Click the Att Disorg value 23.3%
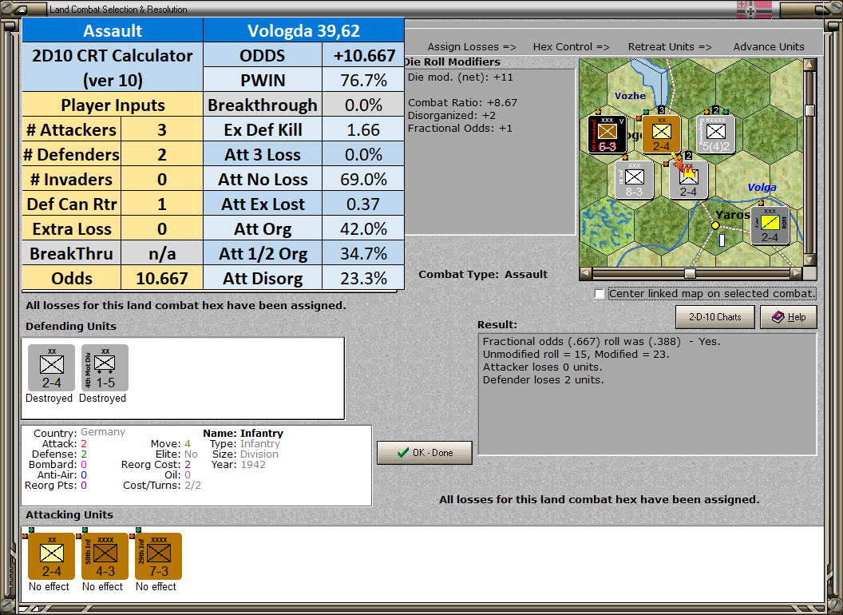 (x=363, y=278)
